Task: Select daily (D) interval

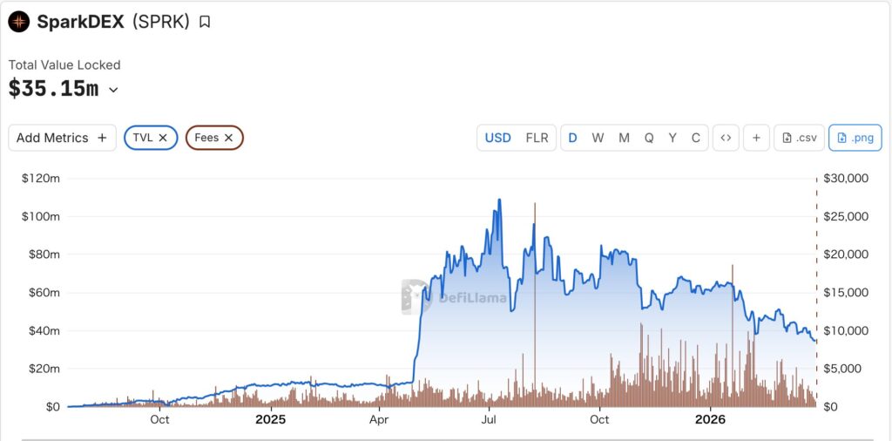Action: coord(573,138)
